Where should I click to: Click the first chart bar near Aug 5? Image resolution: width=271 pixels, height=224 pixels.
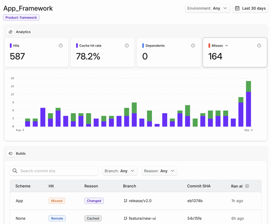[x=28, y=122]
